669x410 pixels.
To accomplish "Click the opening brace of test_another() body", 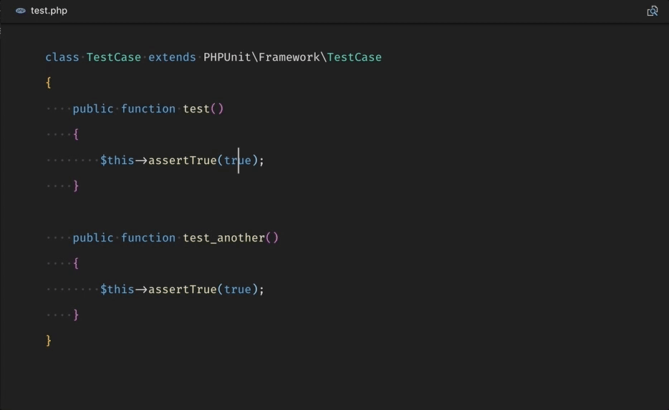I will point(76,263).
